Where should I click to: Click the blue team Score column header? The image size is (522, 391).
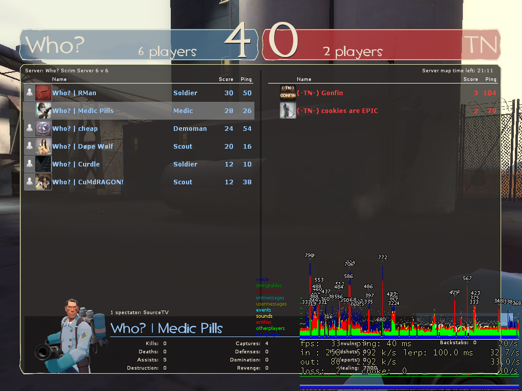226,79
